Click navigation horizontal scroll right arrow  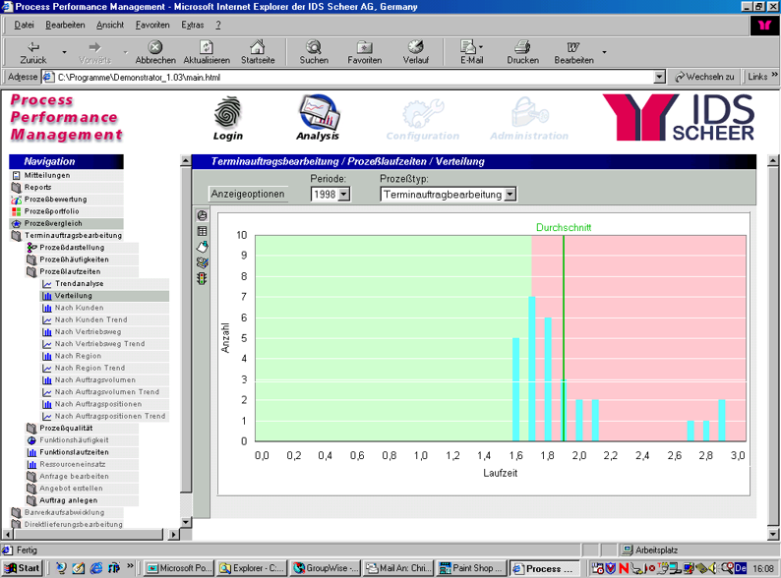click(173, 535)
